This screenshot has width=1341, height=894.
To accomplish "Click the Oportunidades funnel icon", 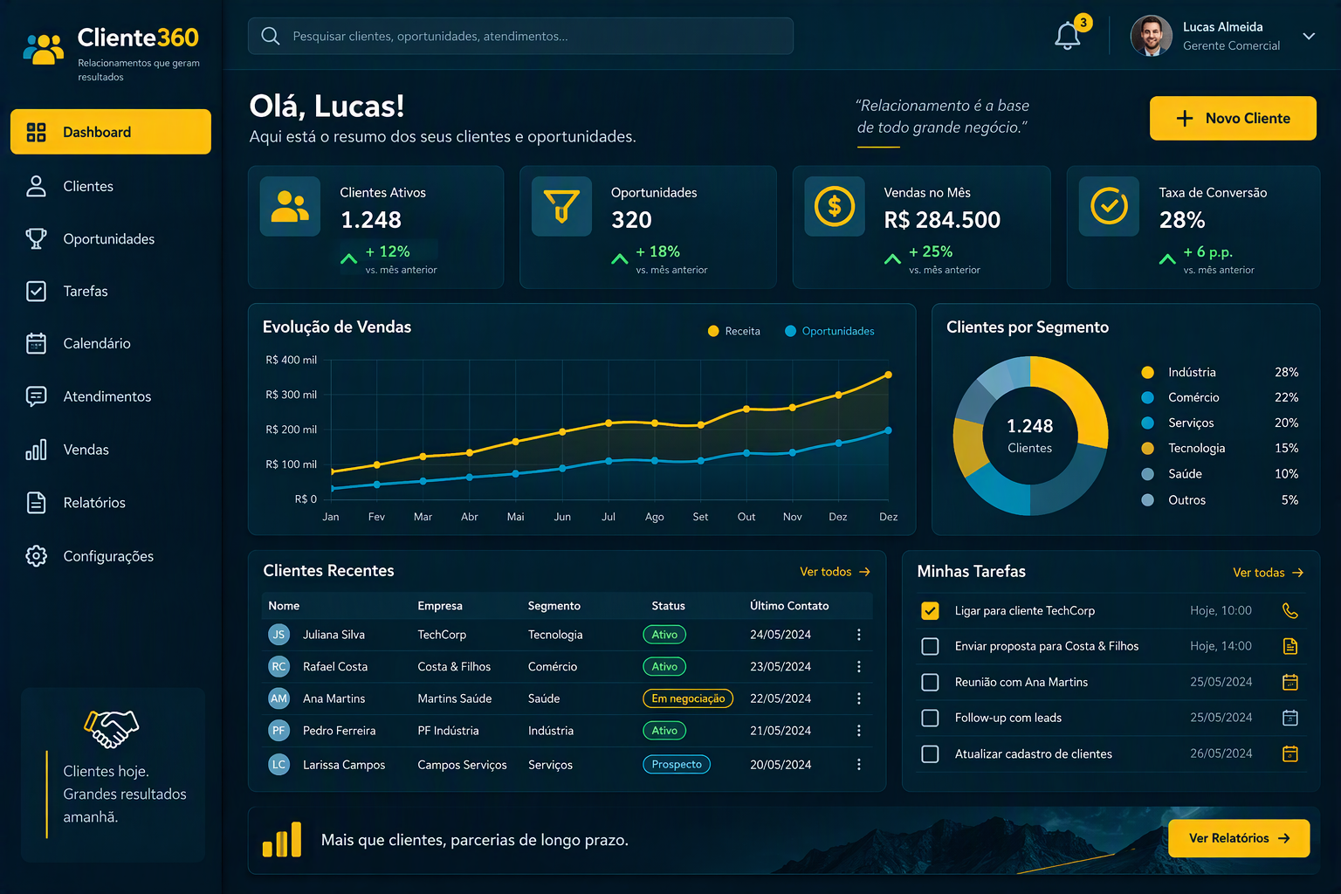I will pyautogui.click(x=561, y=207).
